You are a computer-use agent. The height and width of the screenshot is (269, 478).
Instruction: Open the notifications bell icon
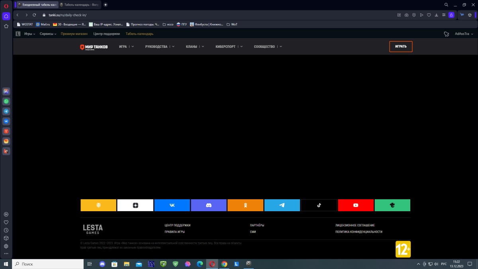click(447, 34)
